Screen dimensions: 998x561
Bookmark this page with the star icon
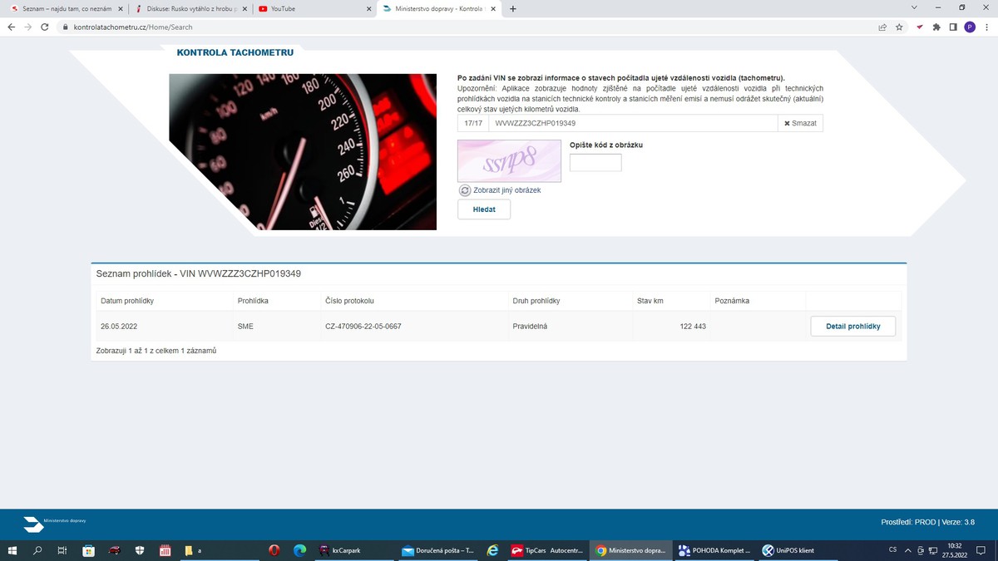tap(899, 27)
